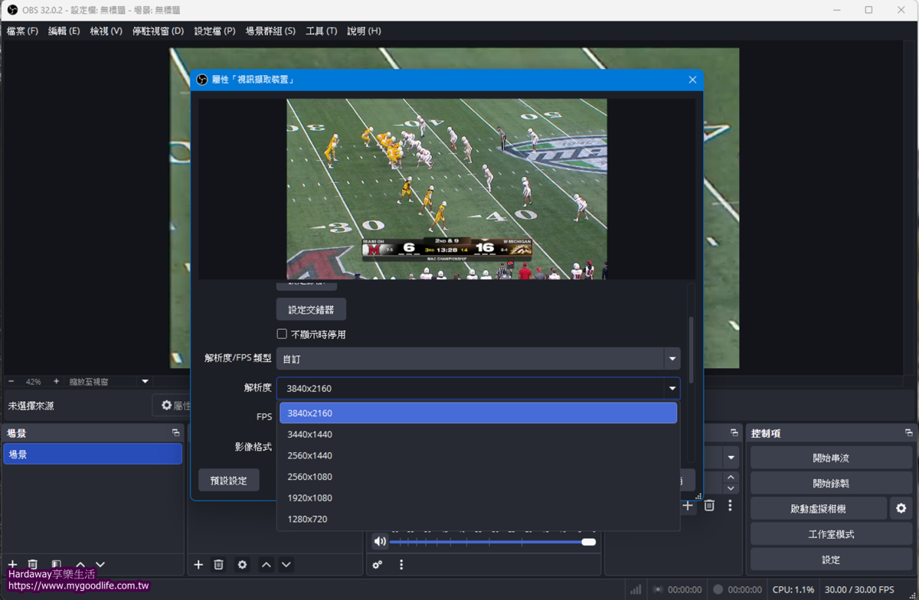Open the 停駐視窗 (D) menu
This screenshot has width=919, height=600.
coord(158,31)
